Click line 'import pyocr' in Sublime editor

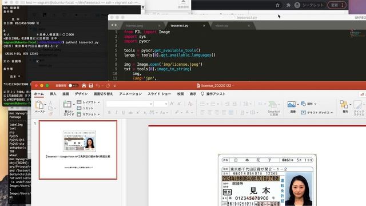[137, 41]
